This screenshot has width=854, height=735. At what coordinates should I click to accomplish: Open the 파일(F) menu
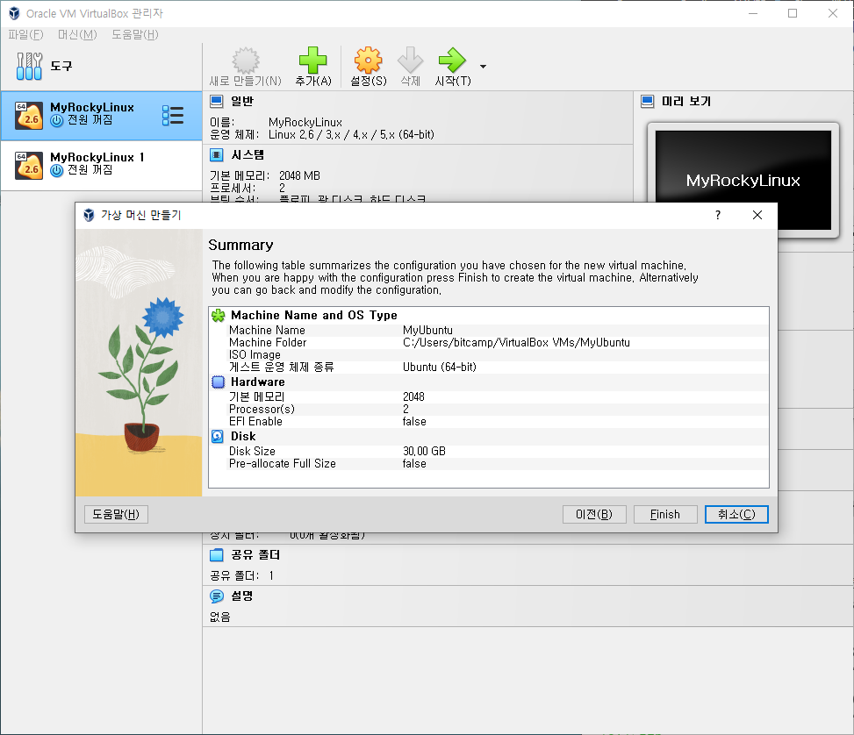tap(25, 35)
